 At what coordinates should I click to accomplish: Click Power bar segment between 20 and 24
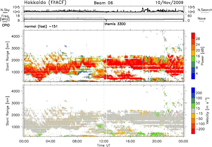point(193,47)
